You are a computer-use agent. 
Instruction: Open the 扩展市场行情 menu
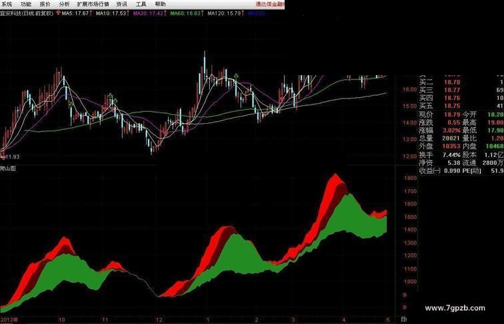tap(93, 4)
